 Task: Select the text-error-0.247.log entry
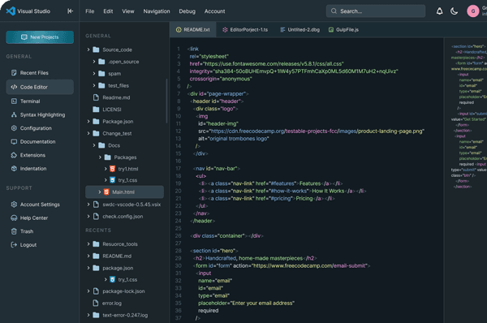125,315
